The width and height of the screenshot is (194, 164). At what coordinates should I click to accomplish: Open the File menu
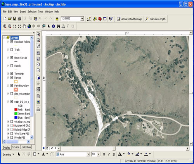[x=5, y=12]
